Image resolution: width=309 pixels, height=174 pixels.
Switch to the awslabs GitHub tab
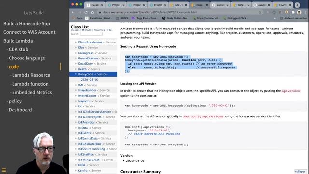pyautogui.click(x=220, y=5)
